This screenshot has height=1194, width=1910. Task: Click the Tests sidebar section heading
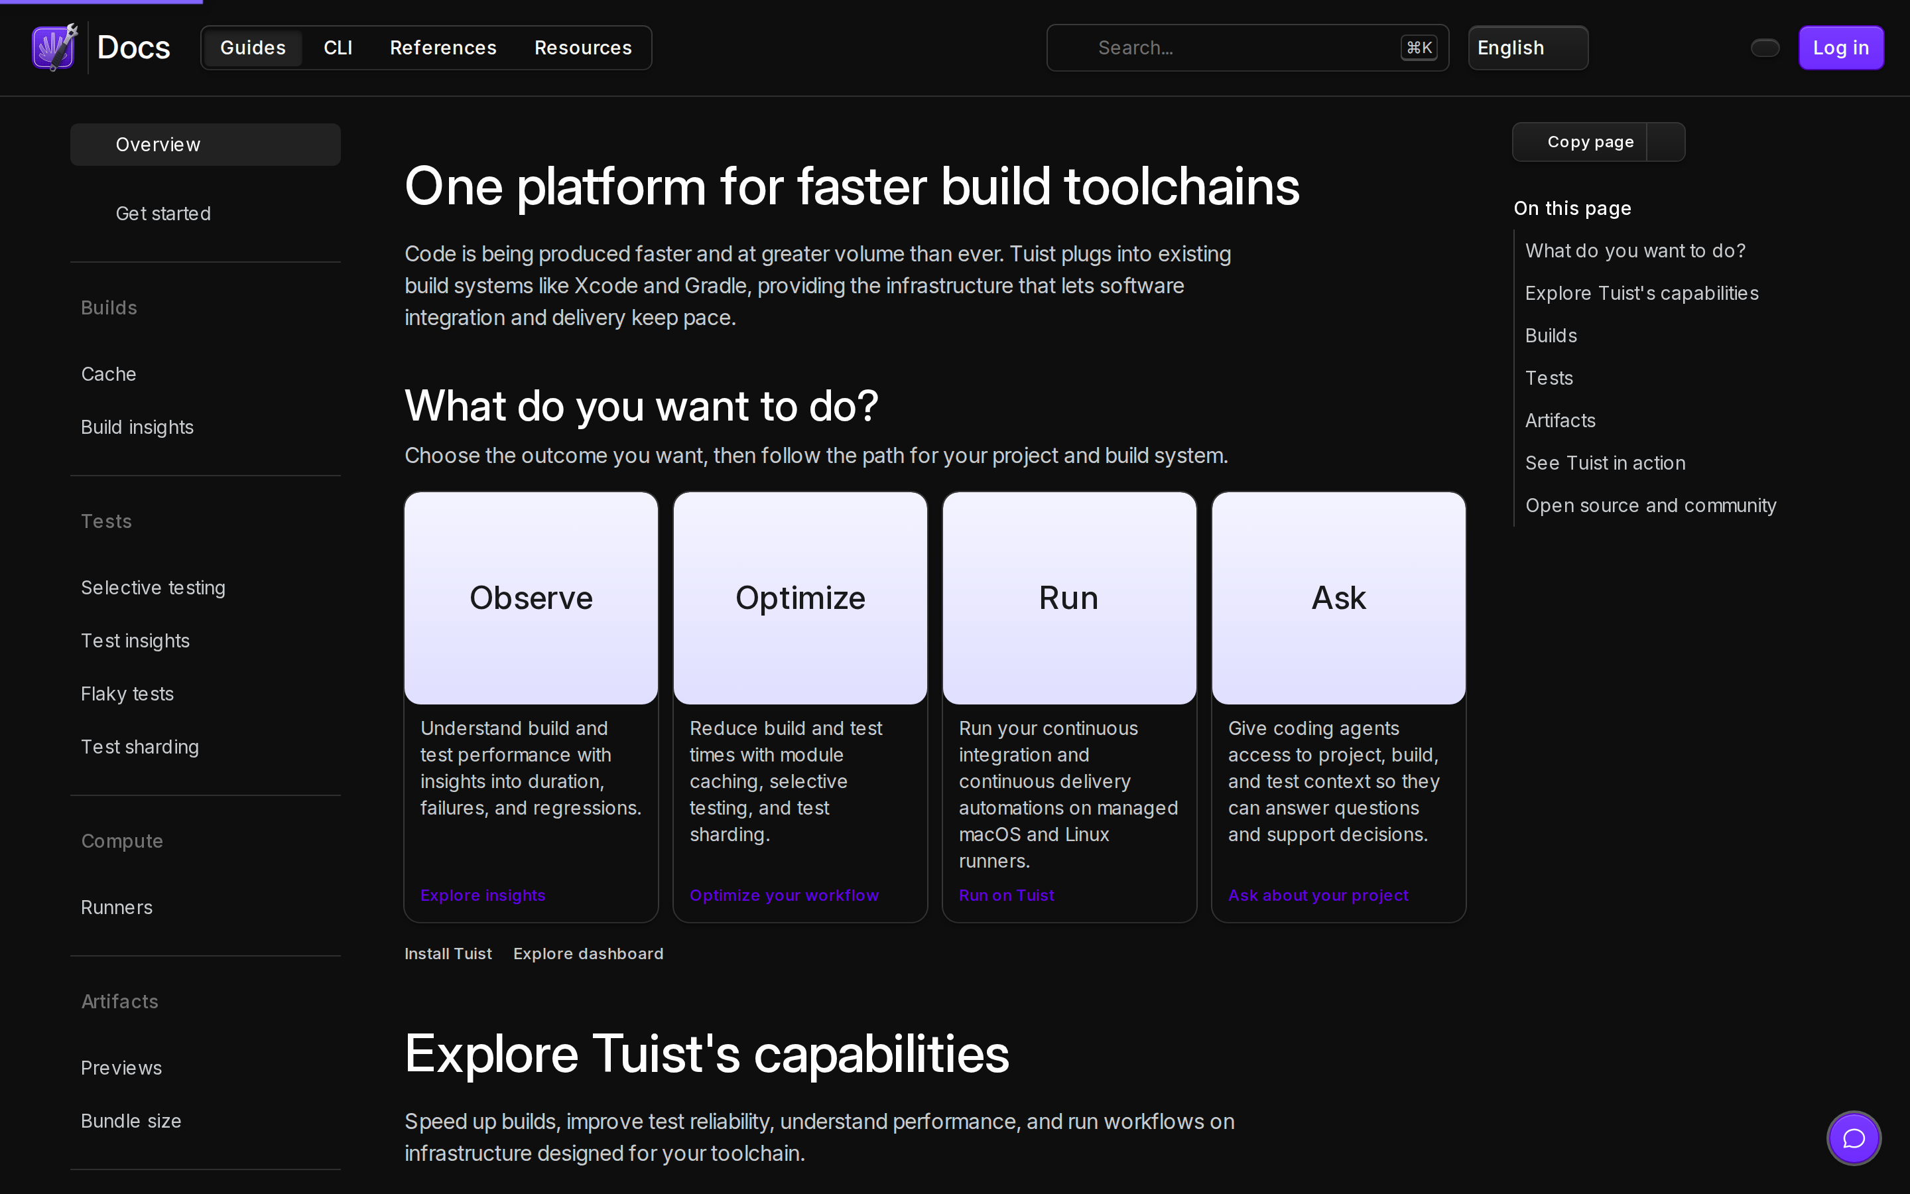(x=107, y=521)
